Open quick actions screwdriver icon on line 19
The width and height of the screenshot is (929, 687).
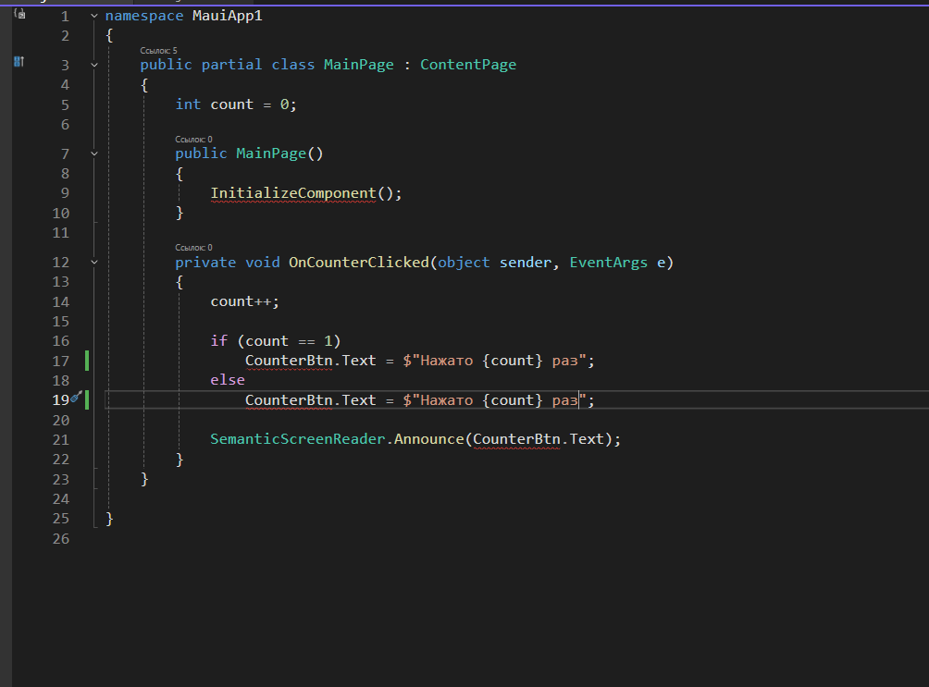[x=76, y=398]
